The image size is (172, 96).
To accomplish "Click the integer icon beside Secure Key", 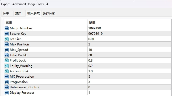I will [7, 34].
